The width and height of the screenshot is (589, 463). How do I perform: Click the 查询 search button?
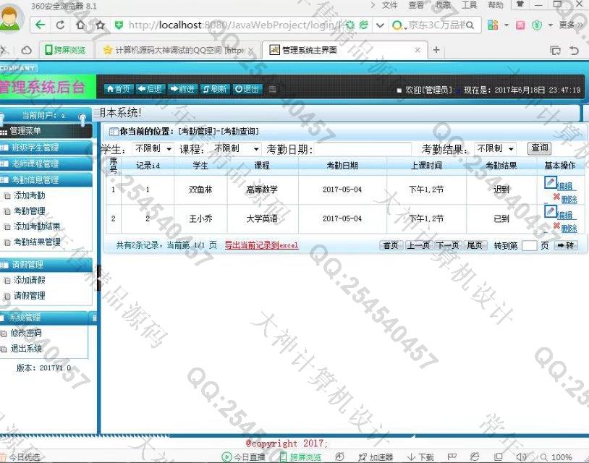pos(539,148)
